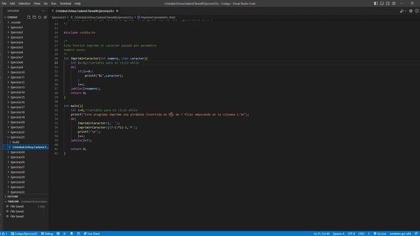Open the Help menu
Image resolution: width=420 pixels, height=236 pixels.
[x=77, y=3]
